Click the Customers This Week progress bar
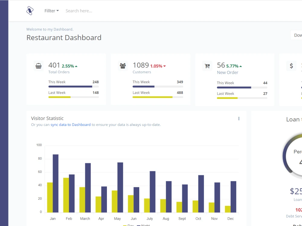The image size is (302, 226). coord(158,87)
